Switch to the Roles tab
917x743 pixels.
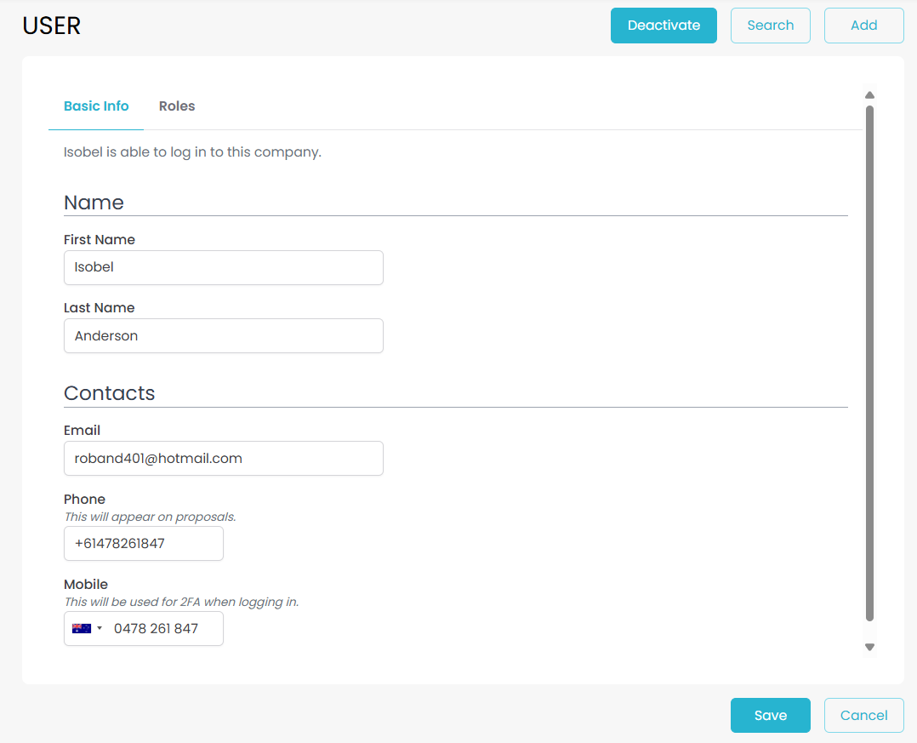tap(177, 106)
